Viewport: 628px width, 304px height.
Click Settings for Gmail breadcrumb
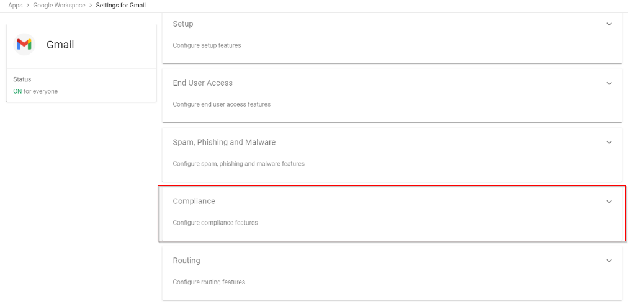[120, 5]
